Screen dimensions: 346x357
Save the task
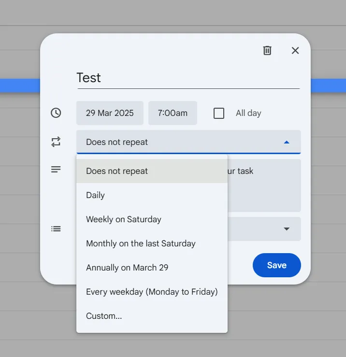[x=277, y=265]
